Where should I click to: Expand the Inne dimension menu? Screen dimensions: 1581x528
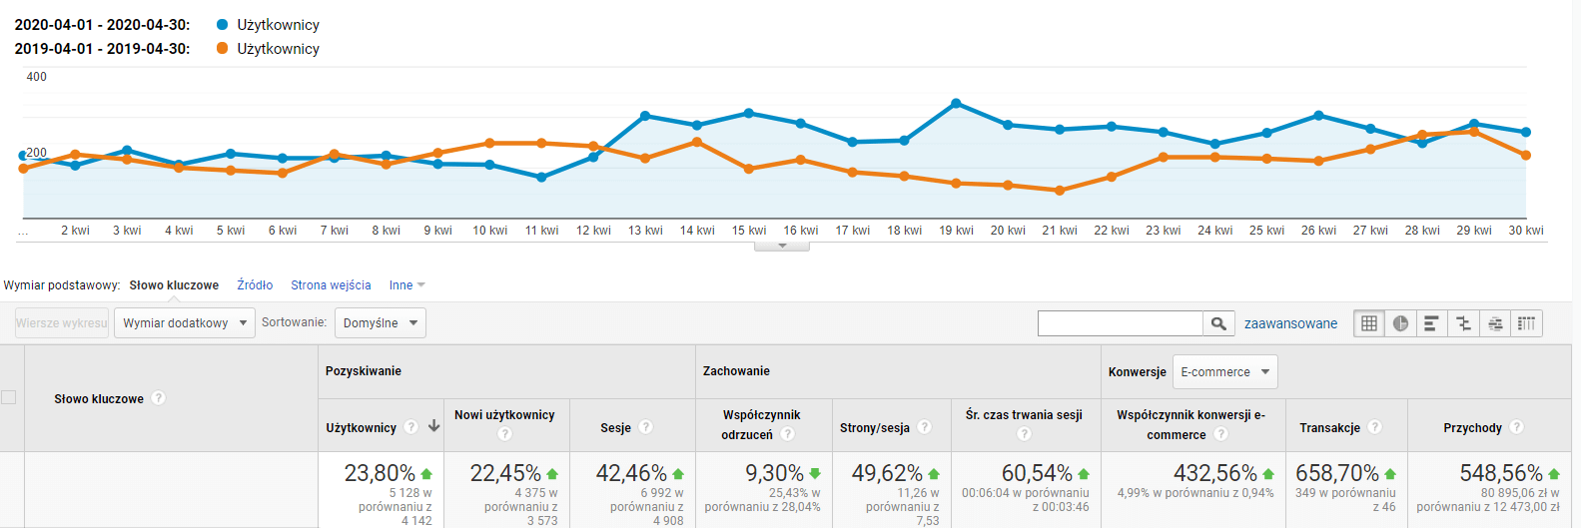(x=407, y=285)
